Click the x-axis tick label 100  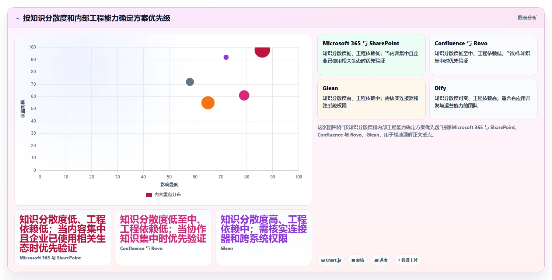pos(298,177)
